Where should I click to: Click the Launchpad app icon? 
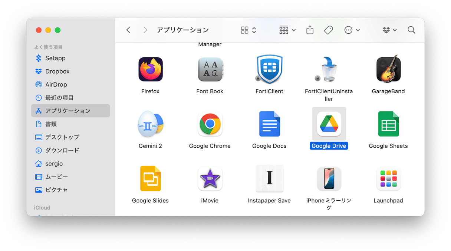388,179
